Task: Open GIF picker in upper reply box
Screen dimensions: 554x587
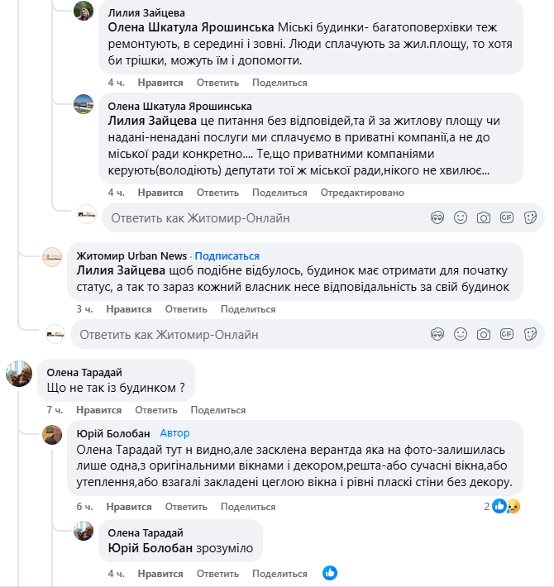Action: [x=507, y=217]
